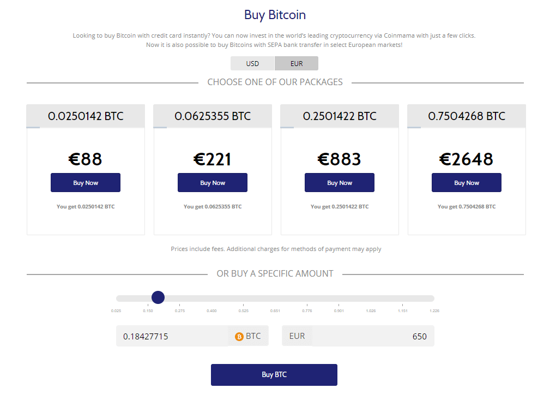Click the 0.400 mark below the slider
This screenshot has height=400, width=556.
(211, 311)
